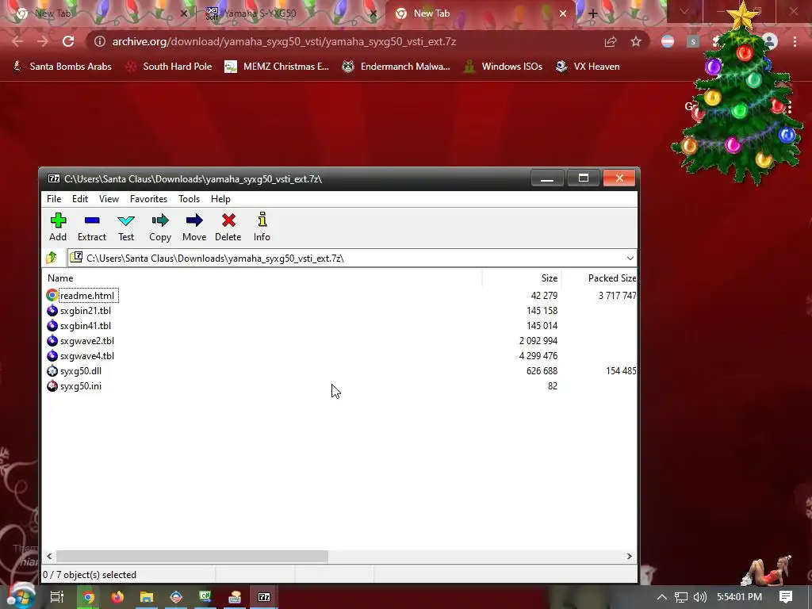Open the Edit menu in 7-Zip
Viewport: 812px width, 609px height.
click(x=80, y=199)
